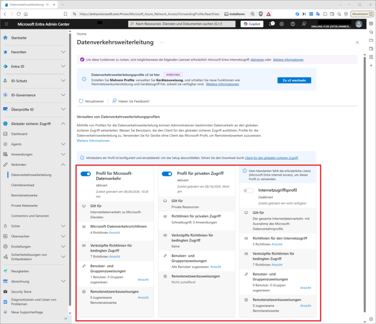Viewport: 376px width, 324px height.
Task: Click feedback icon in Entra header
Action: 304,24
